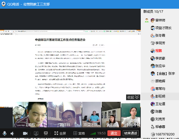The height and width of the screenshot is (139, 179).
Task: Click the screen share icon
Action: [x=36, y=133]
